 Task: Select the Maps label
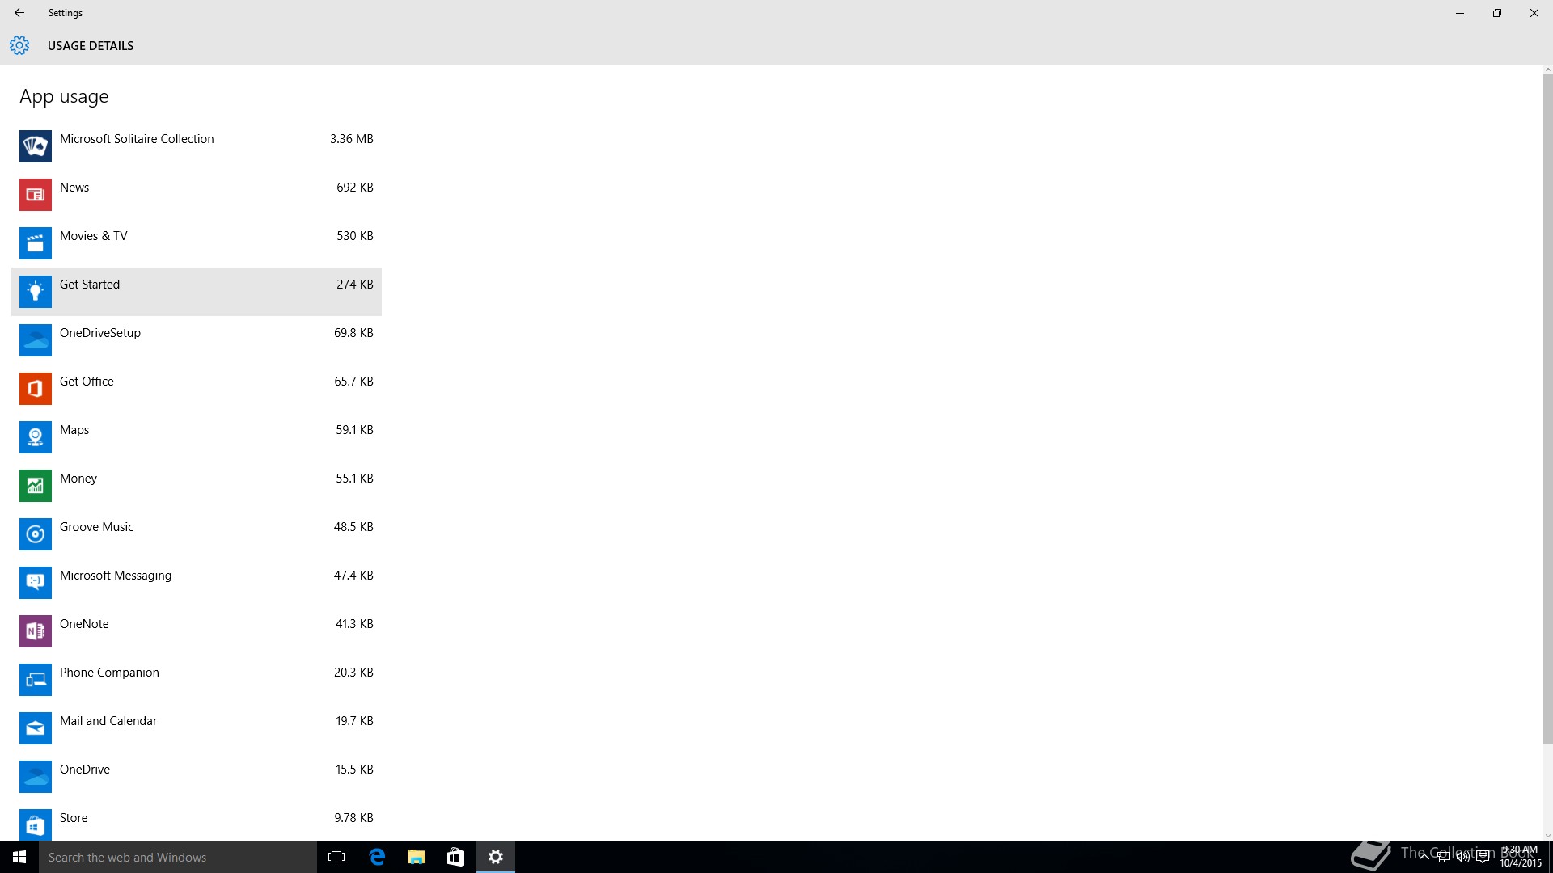pyautogui.click(x=74, y=430)
